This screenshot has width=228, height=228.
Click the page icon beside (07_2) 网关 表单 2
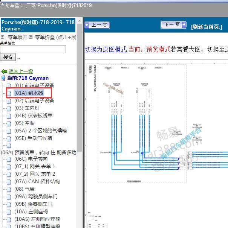(9, 175)
